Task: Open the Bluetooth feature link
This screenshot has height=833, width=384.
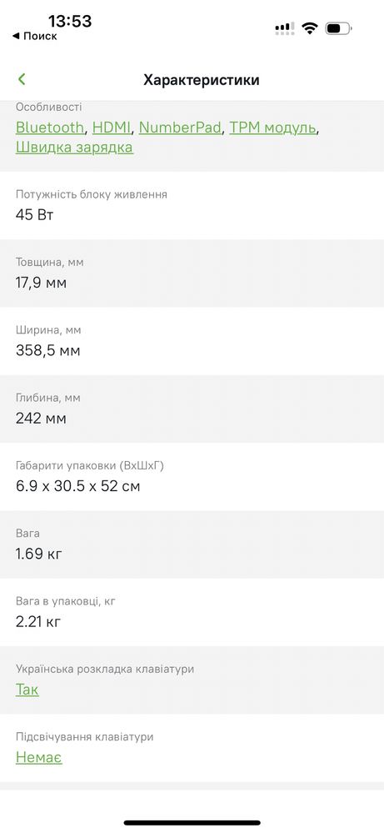Action: [50, 128]
